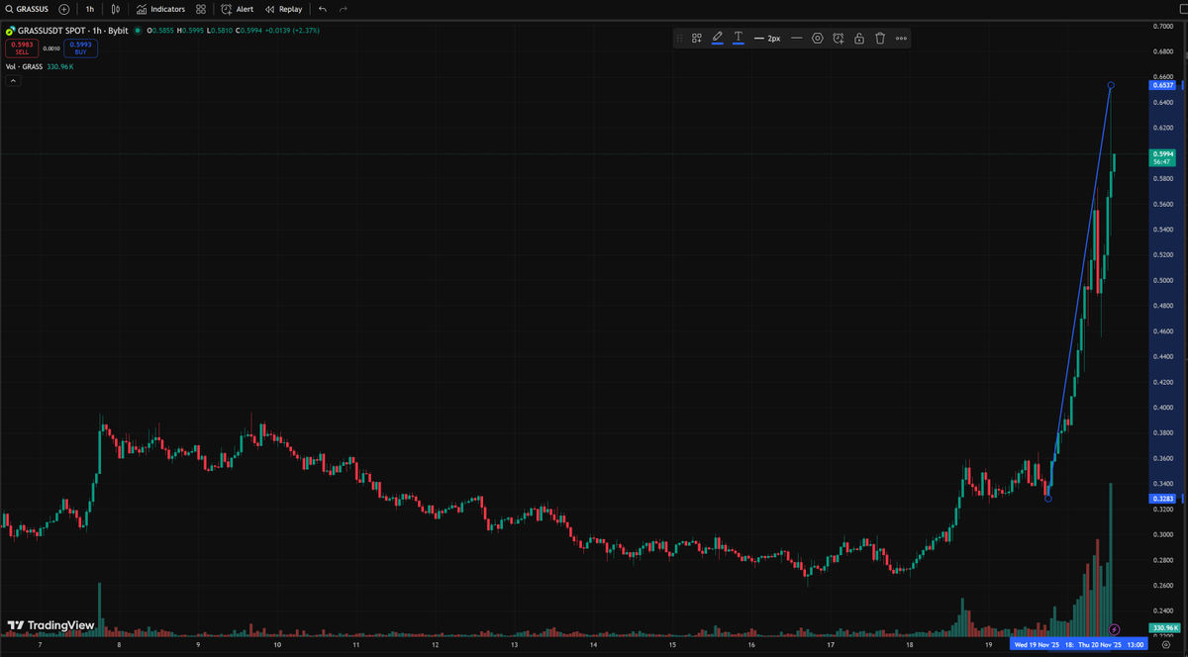Open the line style dropdown
The image size is (1188, 657).
(x=797, y=39)
